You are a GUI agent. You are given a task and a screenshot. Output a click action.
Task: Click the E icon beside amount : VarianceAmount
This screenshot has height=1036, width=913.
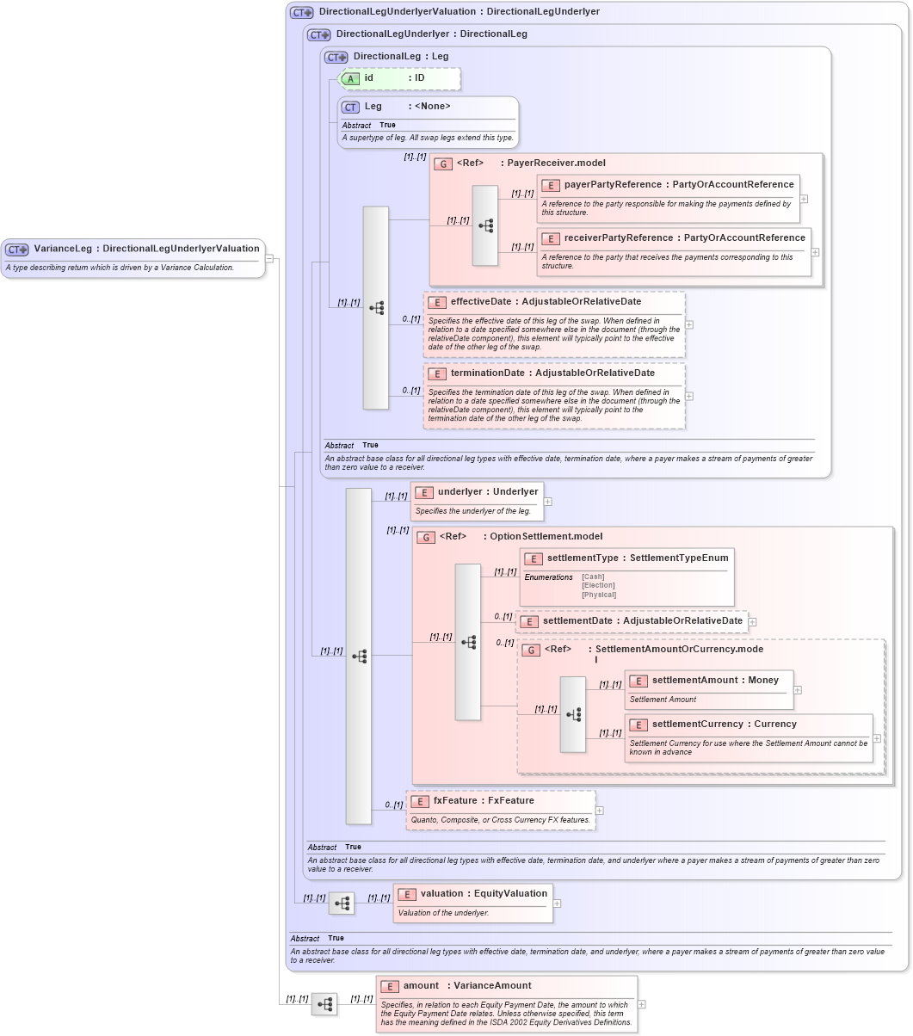[x=391, y=986]
